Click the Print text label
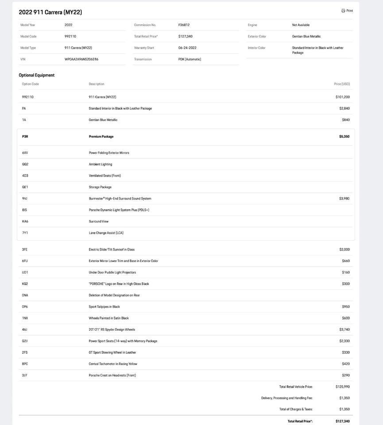Image resolution: width=383 pixels, height=425 pixels. pyautogui.click(x=350, y=11)
